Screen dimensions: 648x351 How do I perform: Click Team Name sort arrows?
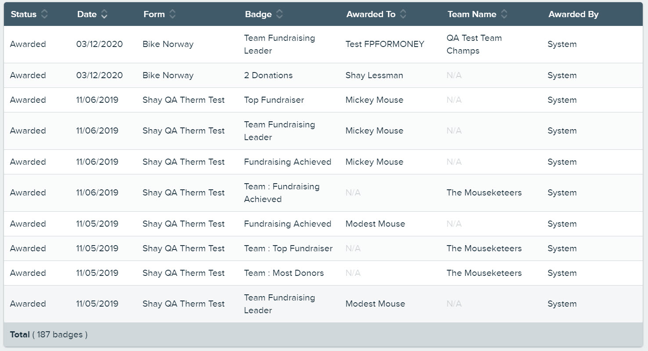click(504, 14)
